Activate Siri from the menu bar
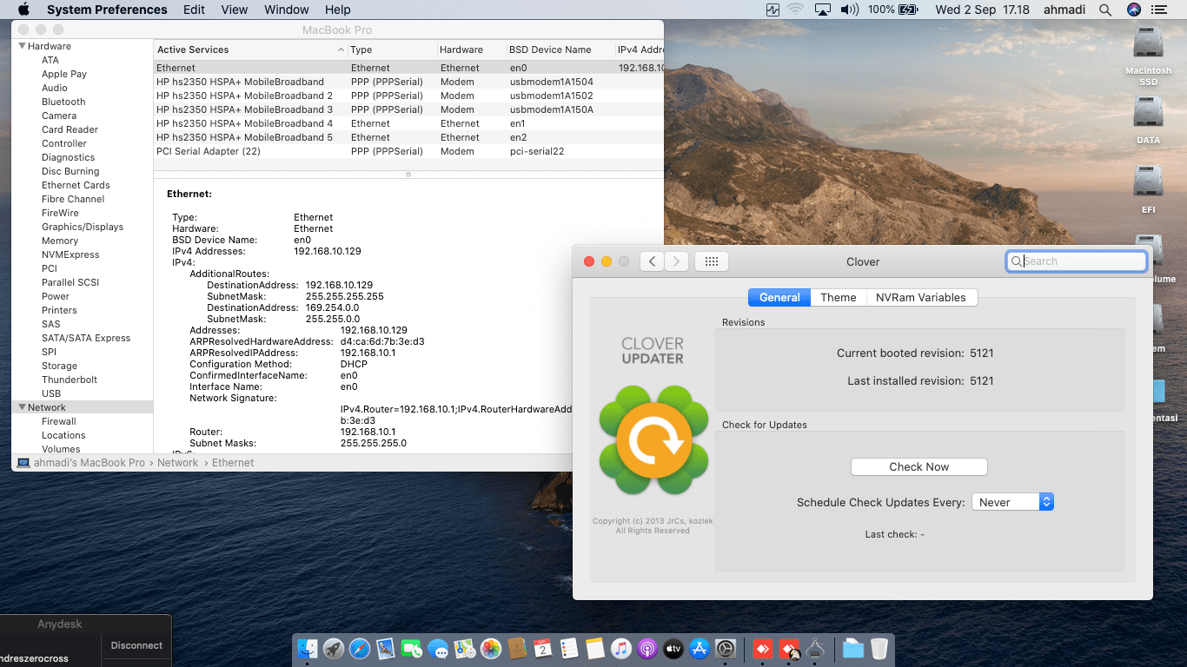Screen dimensions: 1187x667 pos(1133,10)
